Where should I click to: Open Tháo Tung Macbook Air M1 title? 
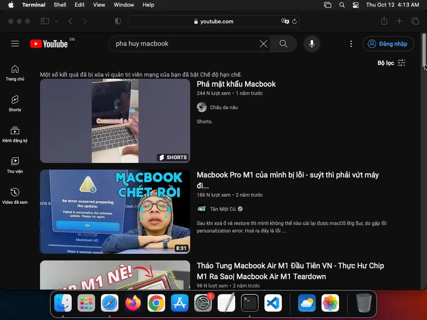click(290, 271)
